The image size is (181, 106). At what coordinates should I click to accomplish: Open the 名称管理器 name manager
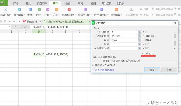point(132,12)
